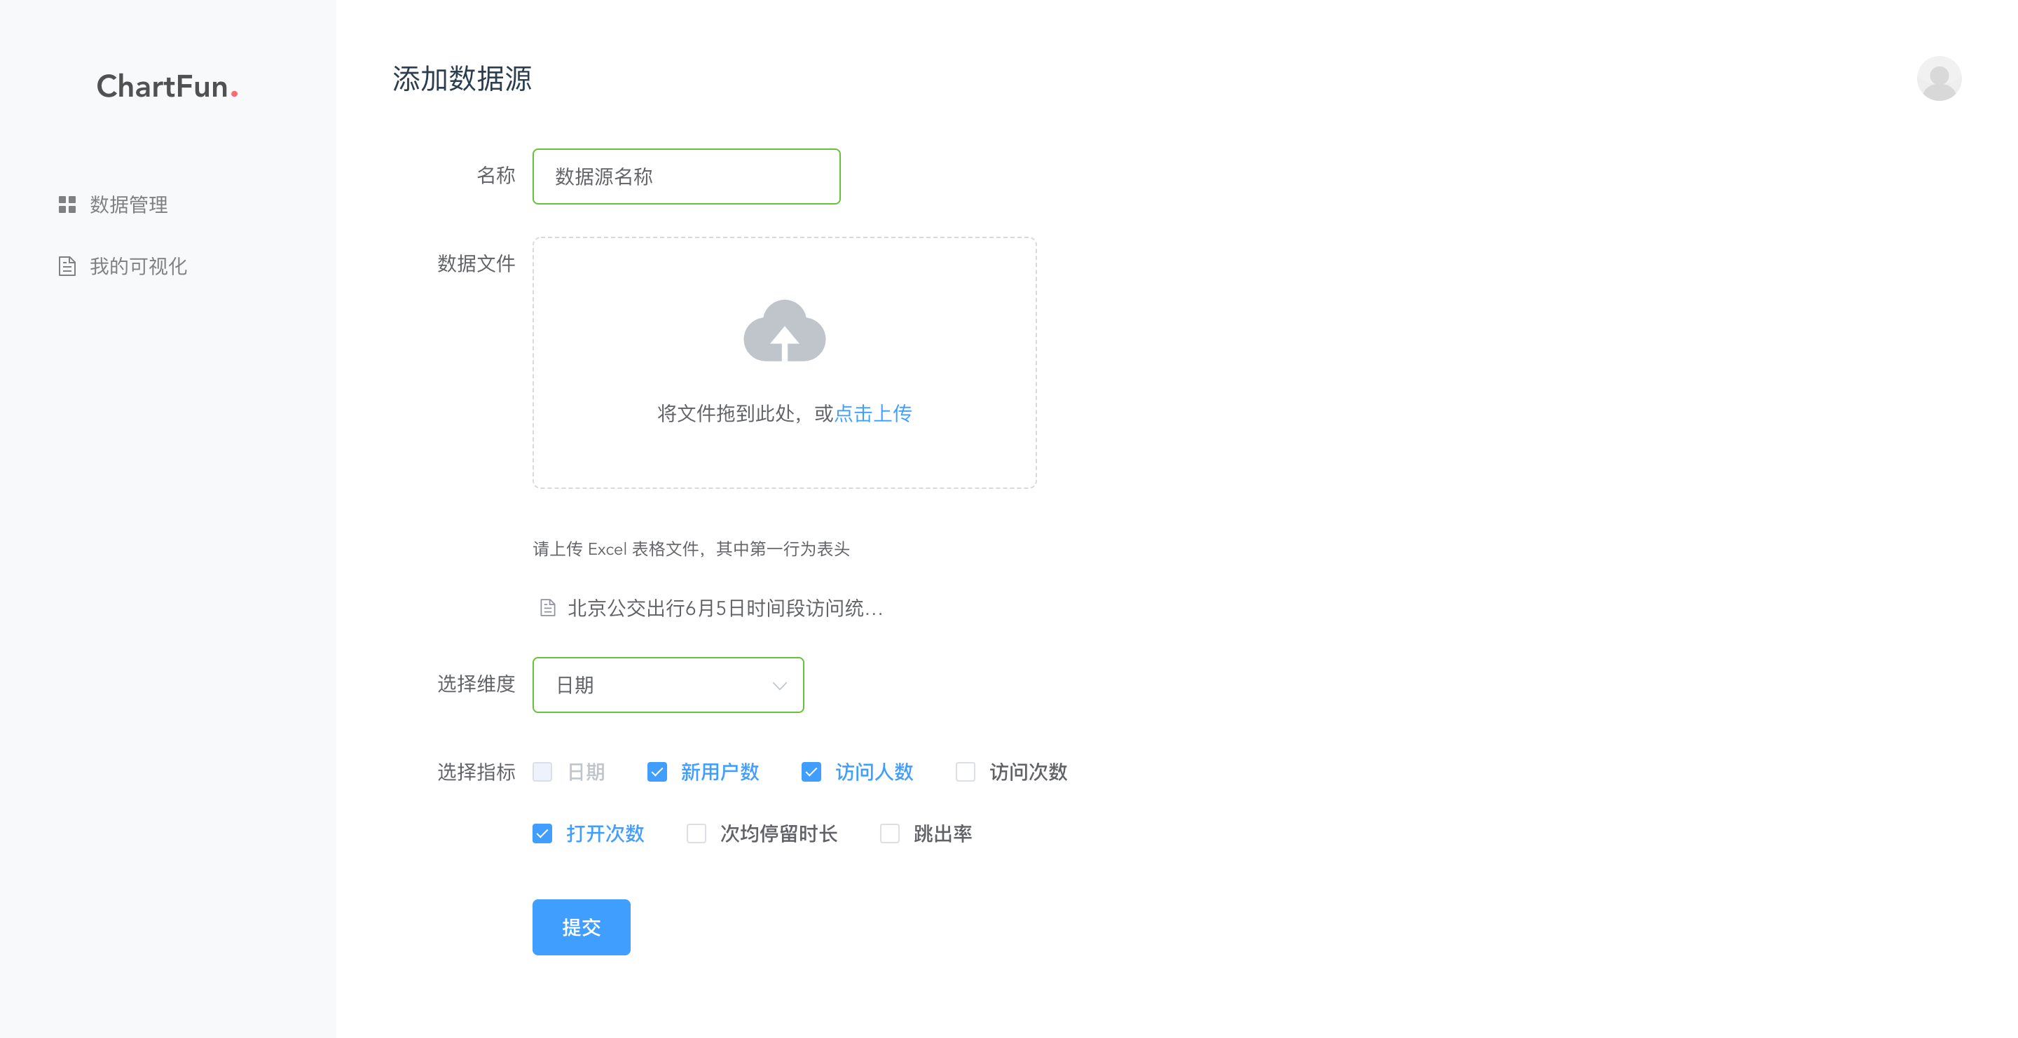Disable the 访问人数 checkbox
2018x1038 pixels.
(811, 772)
